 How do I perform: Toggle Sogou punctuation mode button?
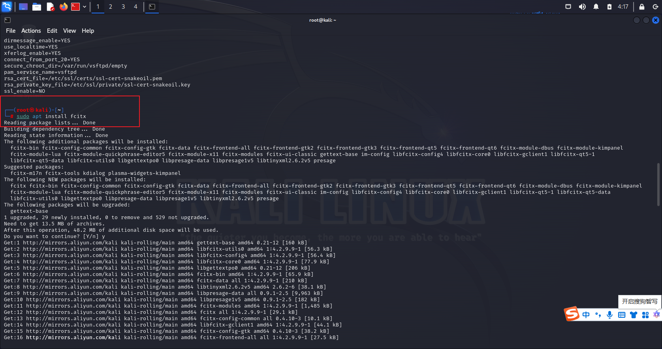point(598,315)
